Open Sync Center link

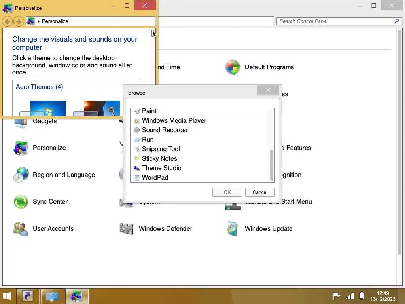pyautogui.click(x=50, y=201)
